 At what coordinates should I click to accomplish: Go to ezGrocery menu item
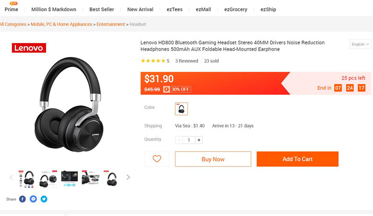235,9
